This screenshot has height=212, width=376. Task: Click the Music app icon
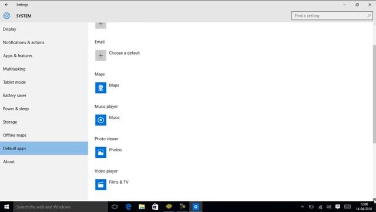100,120
